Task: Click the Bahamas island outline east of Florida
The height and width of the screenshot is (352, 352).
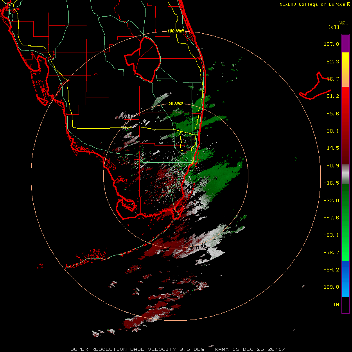Action: pos(315,86)
